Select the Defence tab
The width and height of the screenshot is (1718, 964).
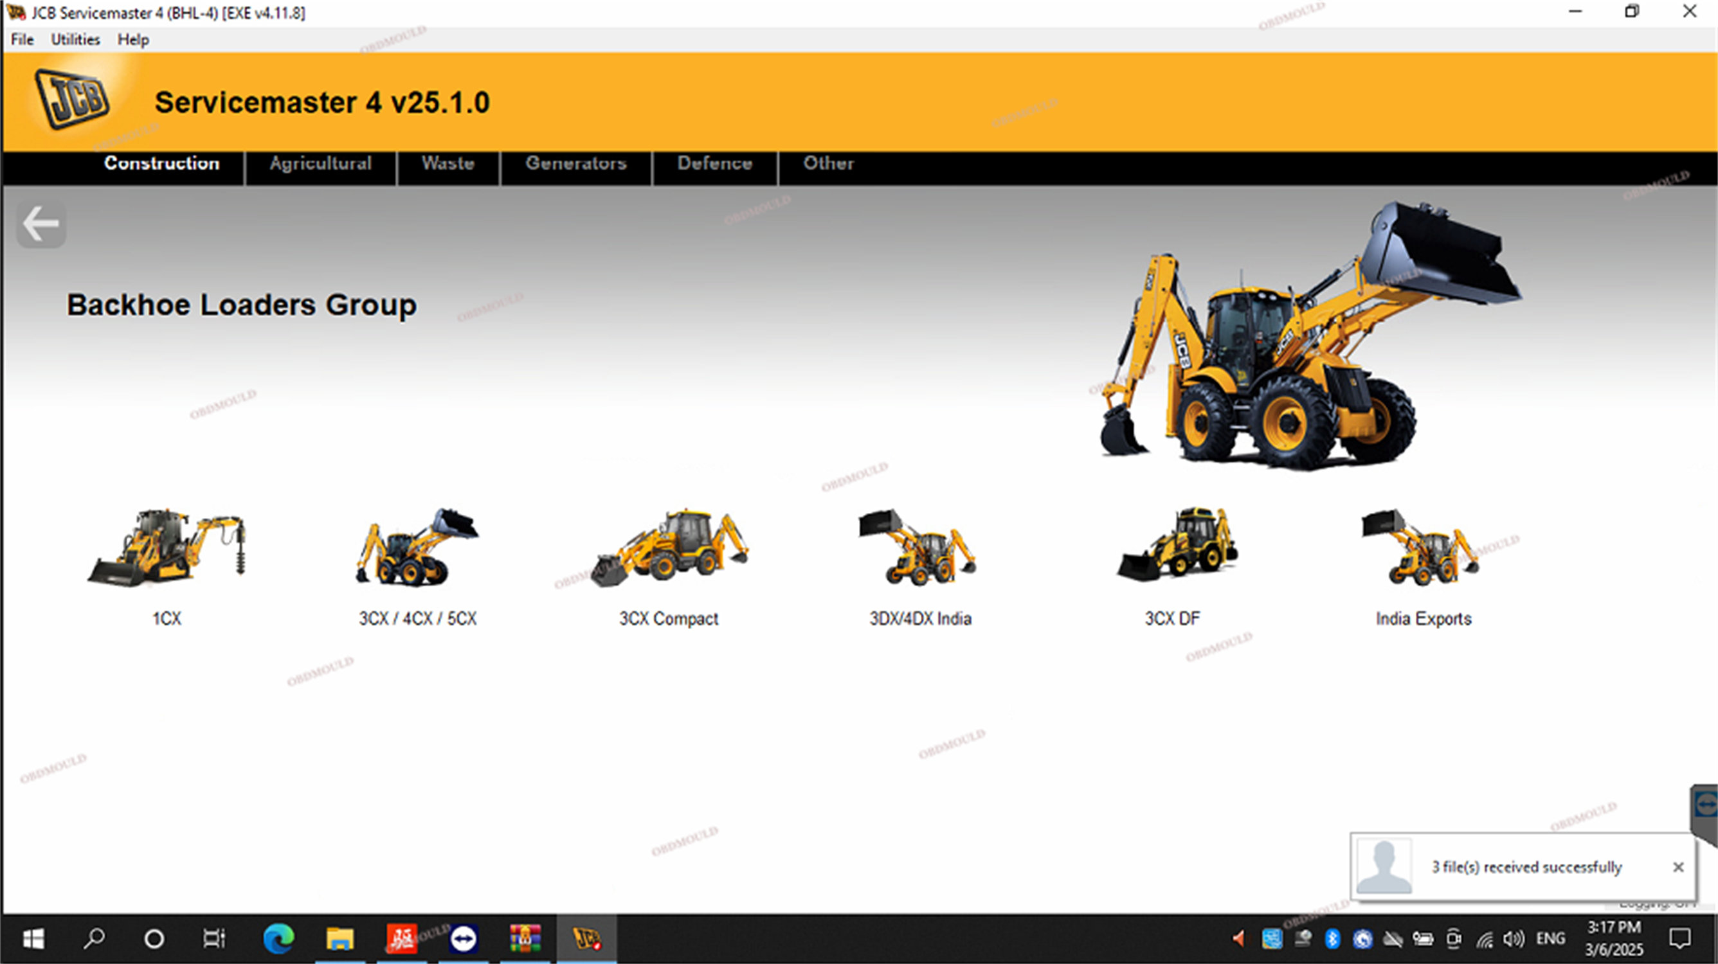click(715, 164)
